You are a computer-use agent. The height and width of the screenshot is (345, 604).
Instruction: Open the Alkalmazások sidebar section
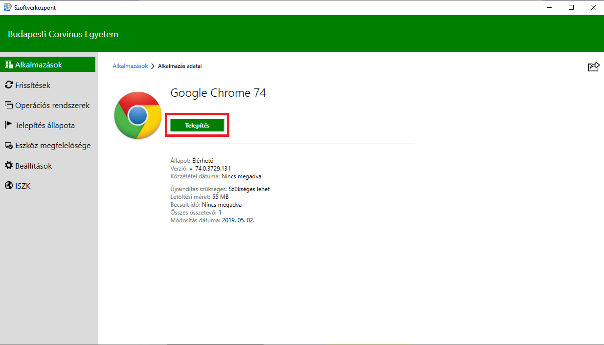point(48,65)
